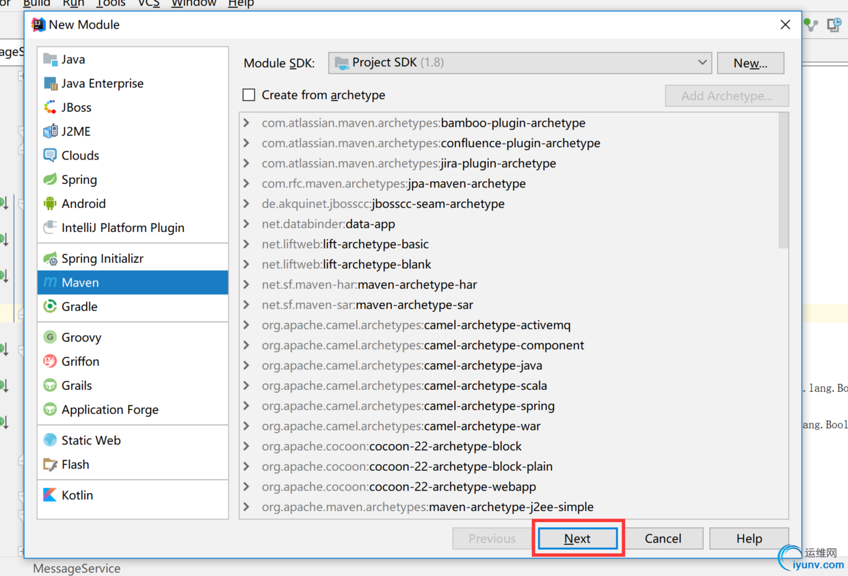The height and width of the screenshot is (576, 848).
Task: Open the Window menu
Action: coord(194,3)
